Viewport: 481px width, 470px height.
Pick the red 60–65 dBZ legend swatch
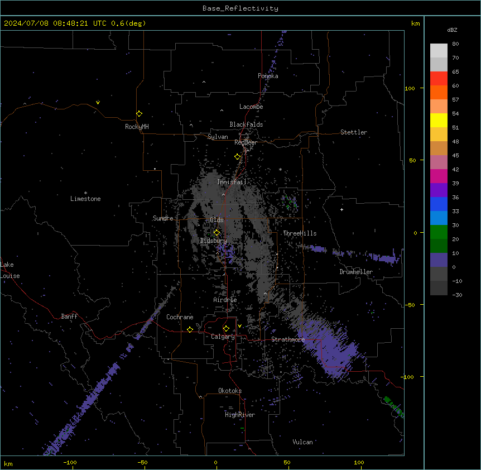click(x=439, y=79)
